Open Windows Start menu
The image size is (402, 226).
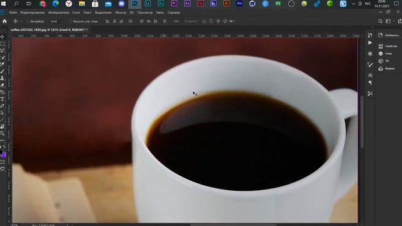pyautogui.click(x=3, y=4)
